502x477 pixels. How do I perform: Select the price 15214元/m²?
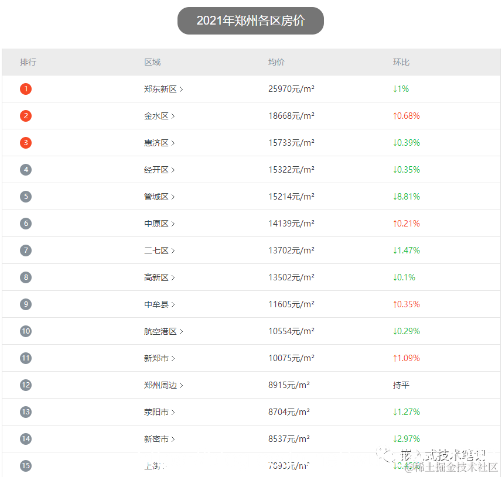pyautogui.click(x=291, y=197)
